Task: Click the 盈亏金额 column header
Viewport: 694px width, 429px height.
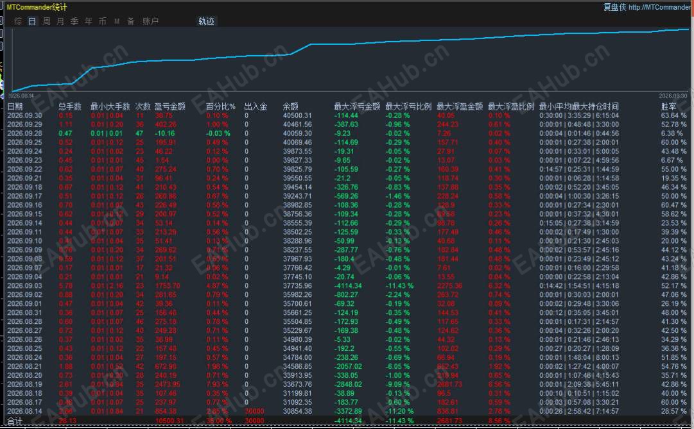Action: [x=170, y=106]
